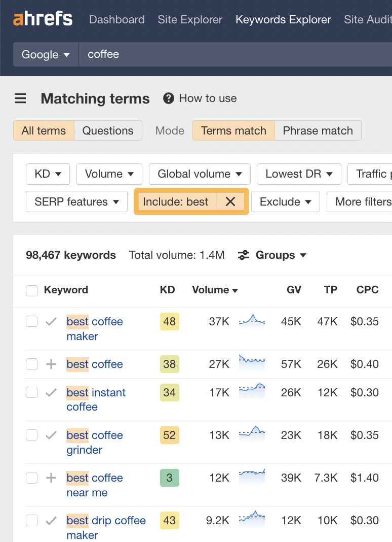The width and height of the screenshot is (392, 542).
Task: Open the trend sparkline for best coffee grinder
Action: tap(252, 434)
